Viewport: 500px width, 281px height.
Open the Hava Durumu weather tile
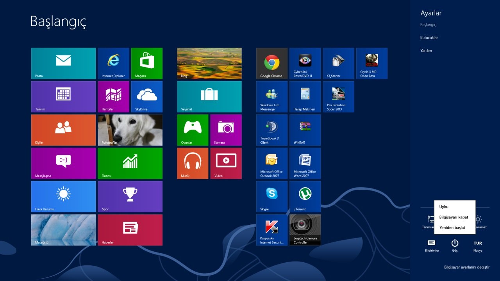click(x=63, y=197)
